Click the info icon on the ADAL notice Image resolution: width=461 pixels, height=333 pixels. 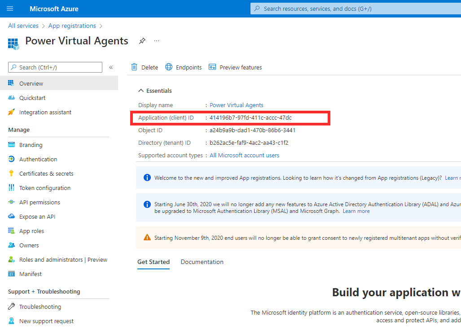147,204
